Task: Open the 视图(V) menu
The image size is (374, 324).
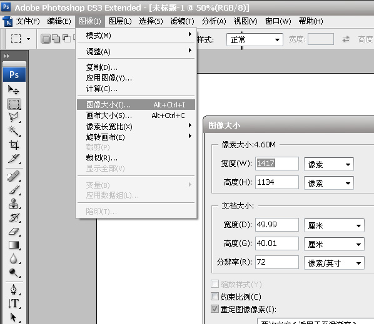Action: [245, 21]
